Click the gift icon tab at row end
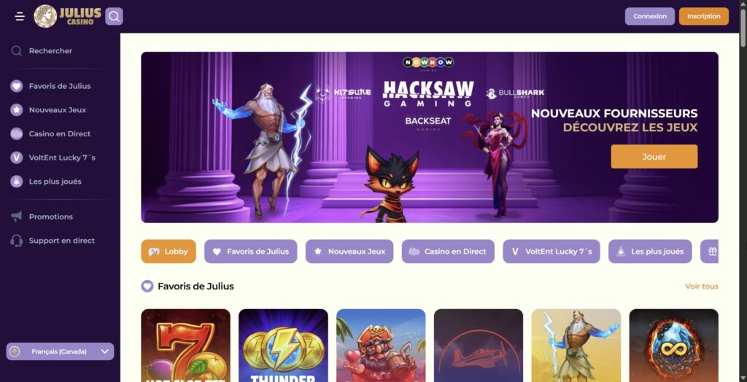 712,252
